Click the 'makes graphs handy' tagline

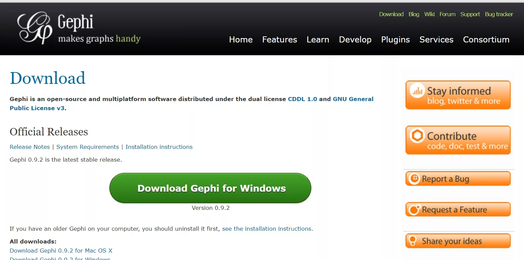(99, 39)
